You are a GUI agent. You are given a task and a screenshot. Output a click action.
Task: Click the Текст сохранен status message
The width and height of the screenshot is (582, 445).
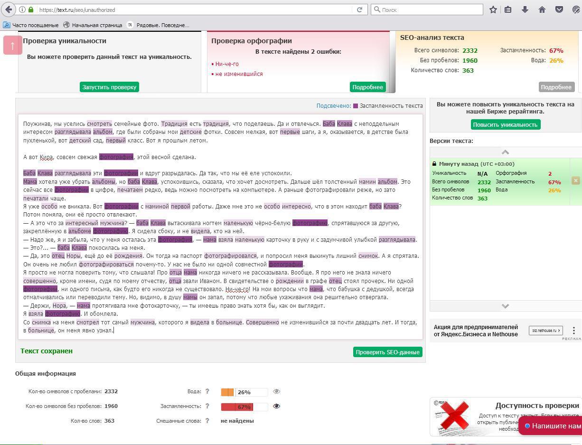(x=47, y=351)
